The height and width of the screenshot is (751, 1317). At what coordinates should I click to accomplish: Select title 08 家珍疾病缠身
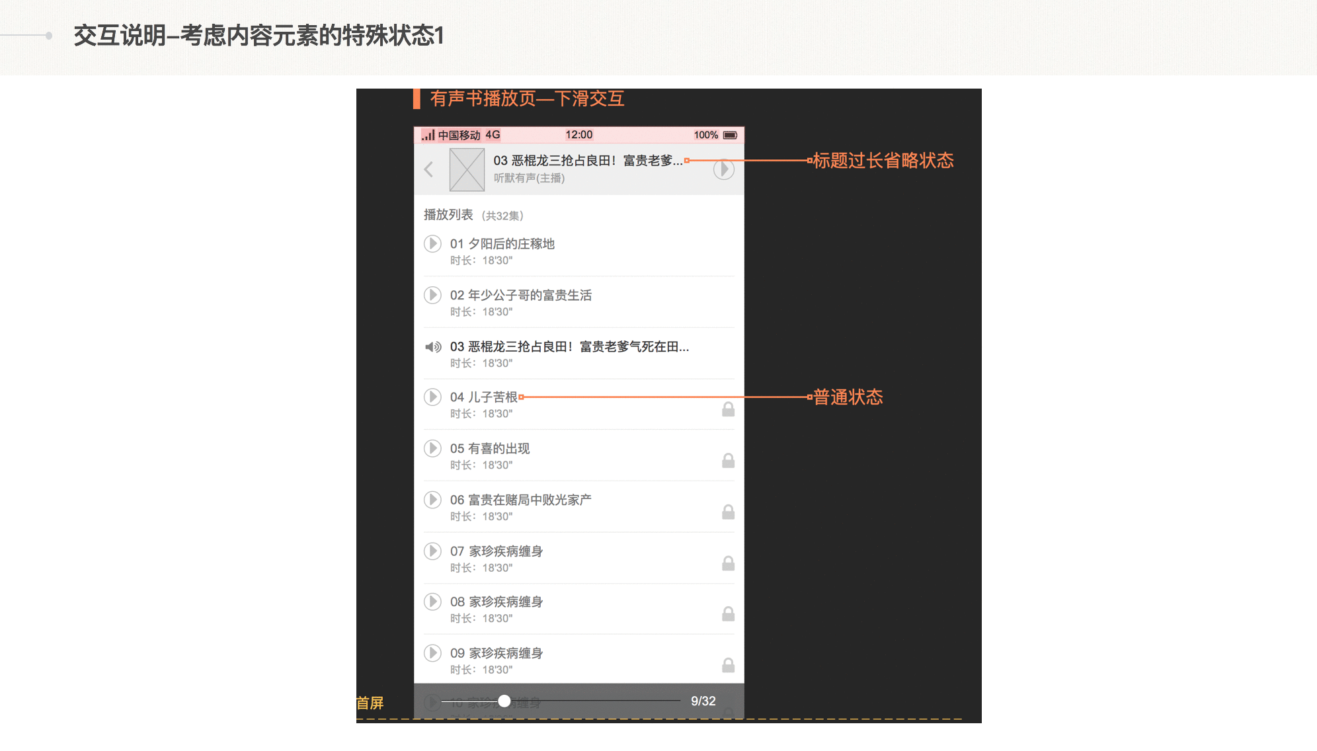[497, 602]
